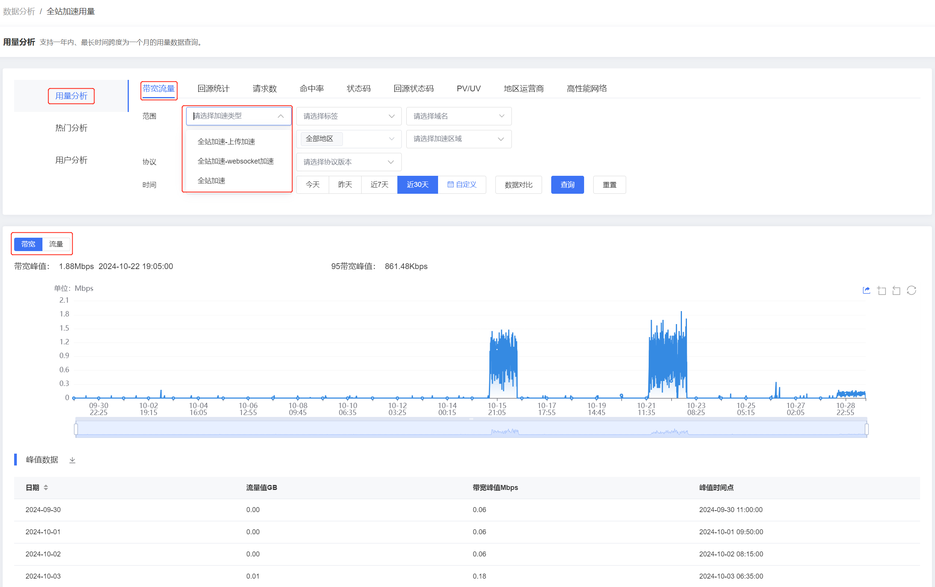
Task: Switch chart view to 流量
Action: [56, 244]
